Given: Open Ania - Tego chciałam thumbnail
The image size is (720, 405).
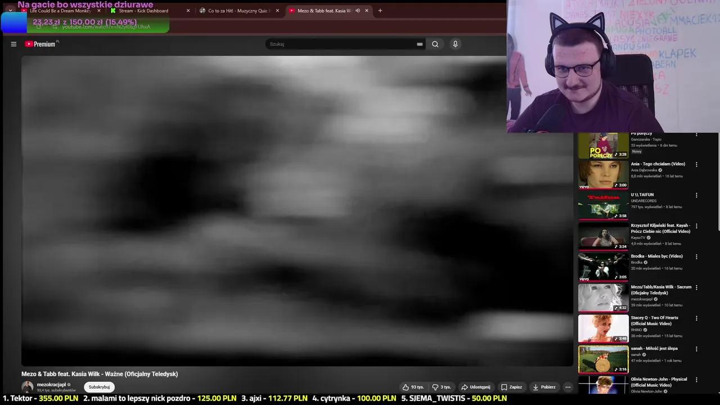Looking at the screenshot, I should [x=603, y=175].
